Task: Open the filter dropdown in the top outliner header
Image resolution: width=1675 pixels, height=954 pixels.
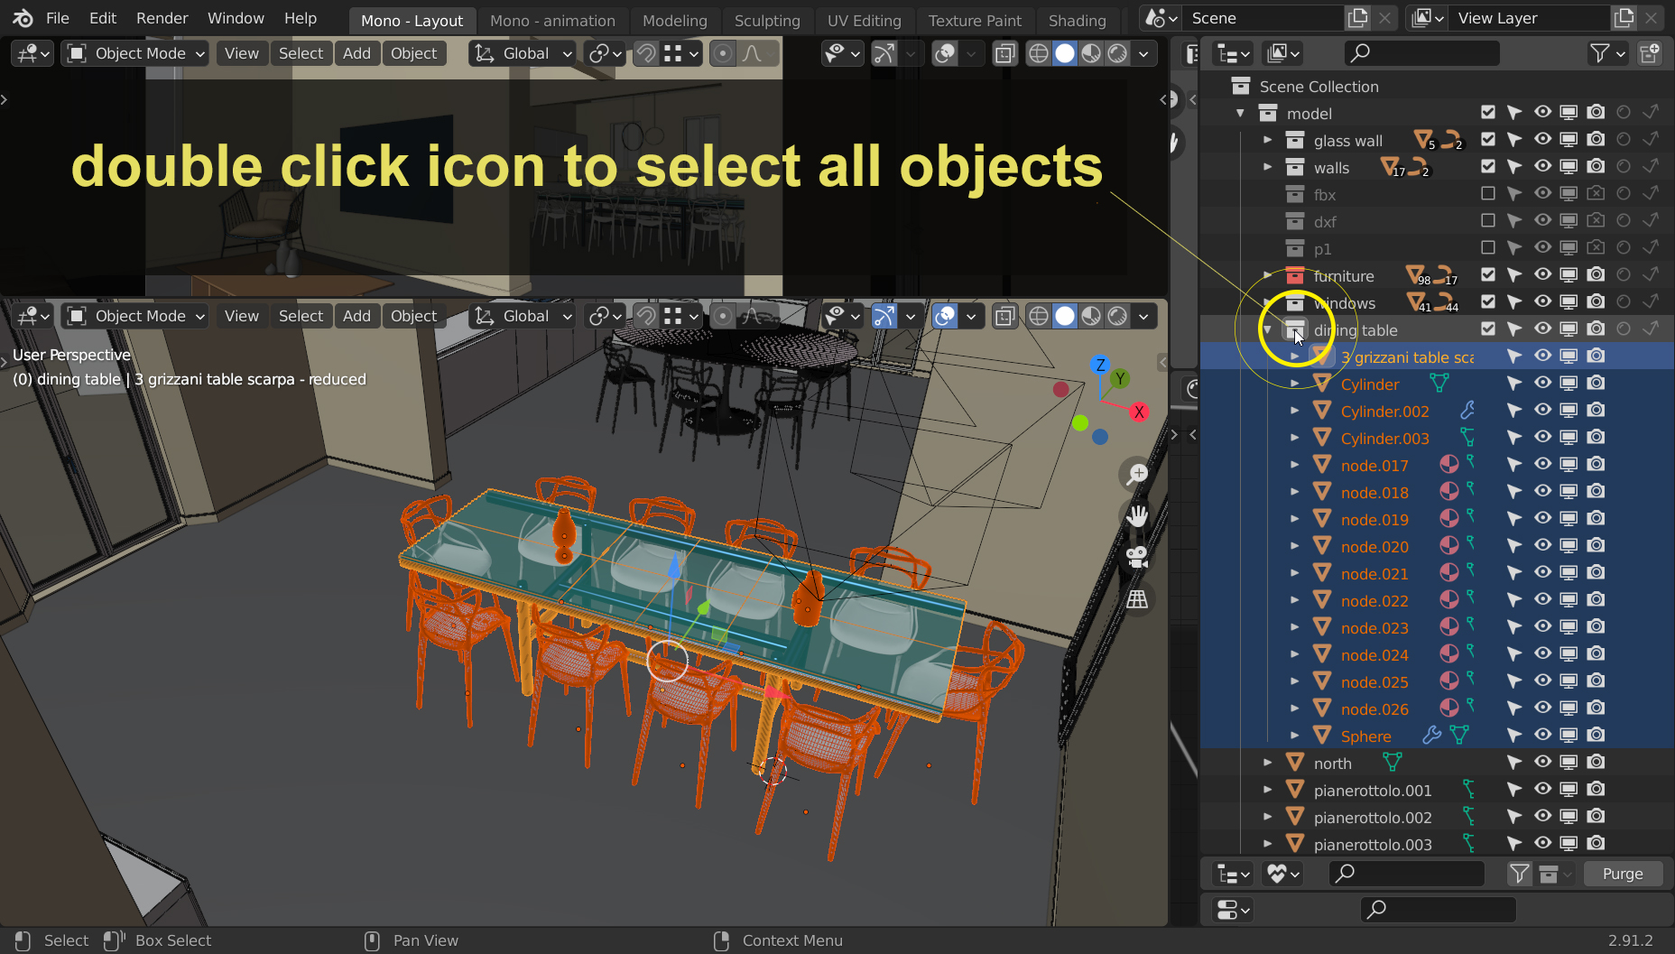Action: pyautogui.click(x=1607, y=54)
